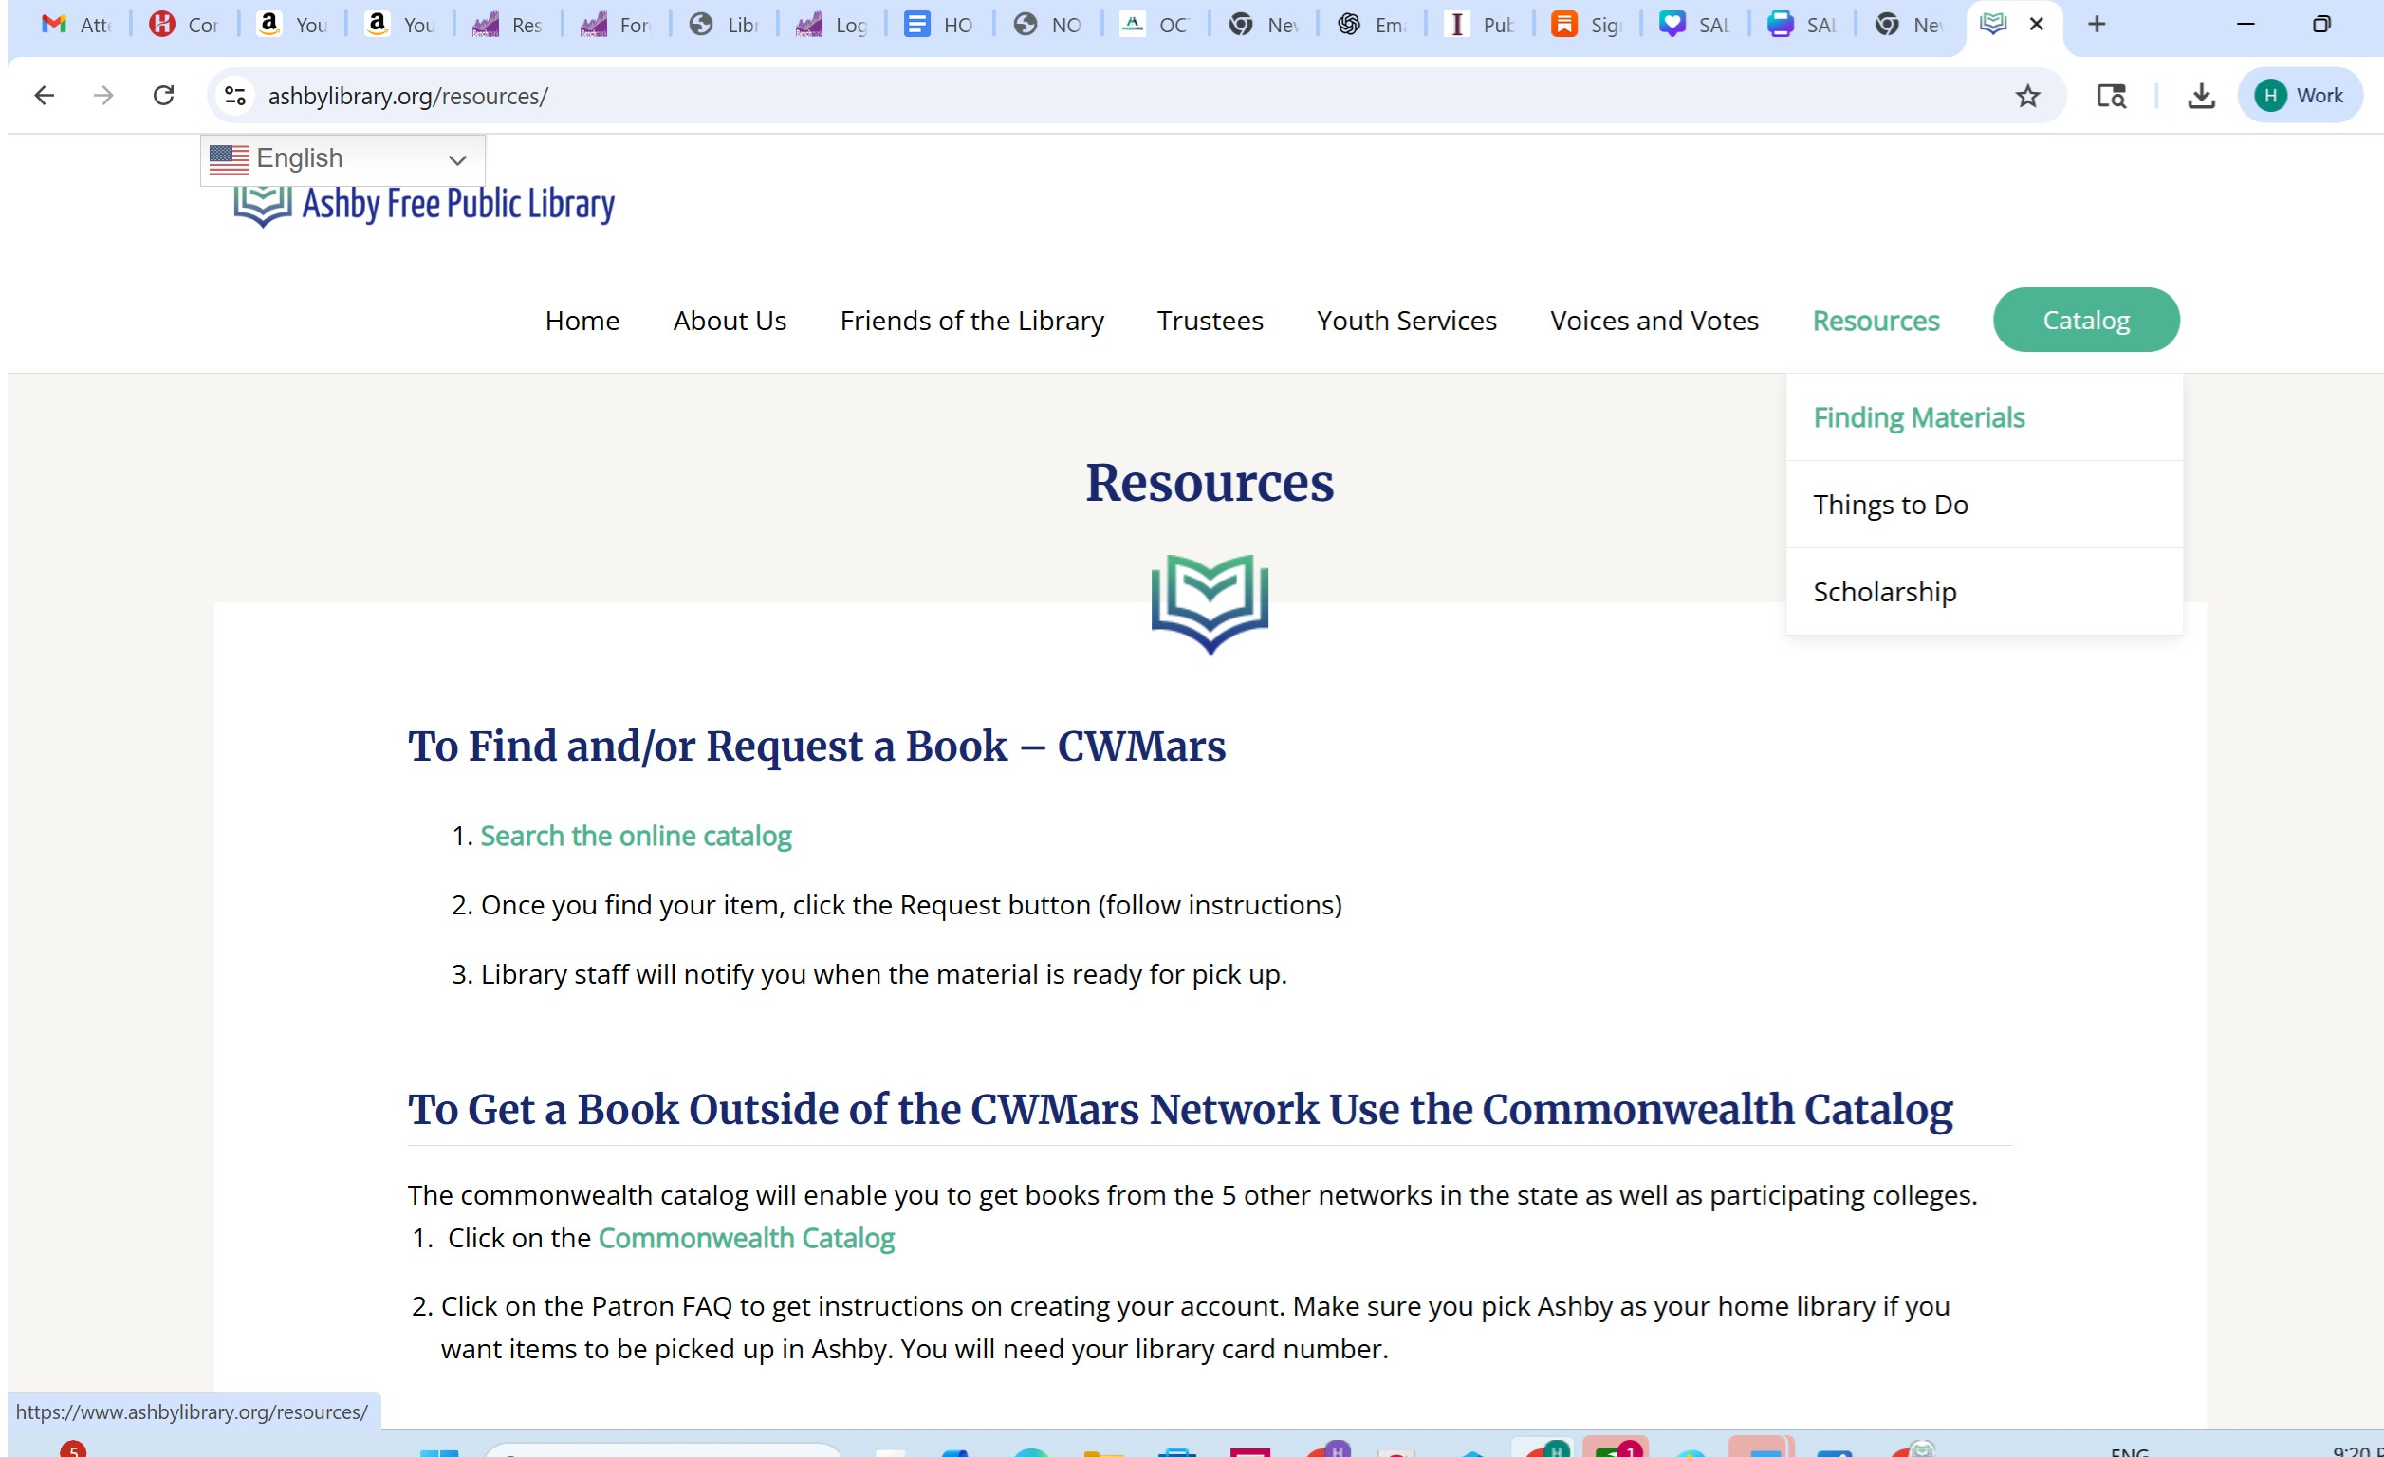Open the Search the online catalog link

point(636,835)
